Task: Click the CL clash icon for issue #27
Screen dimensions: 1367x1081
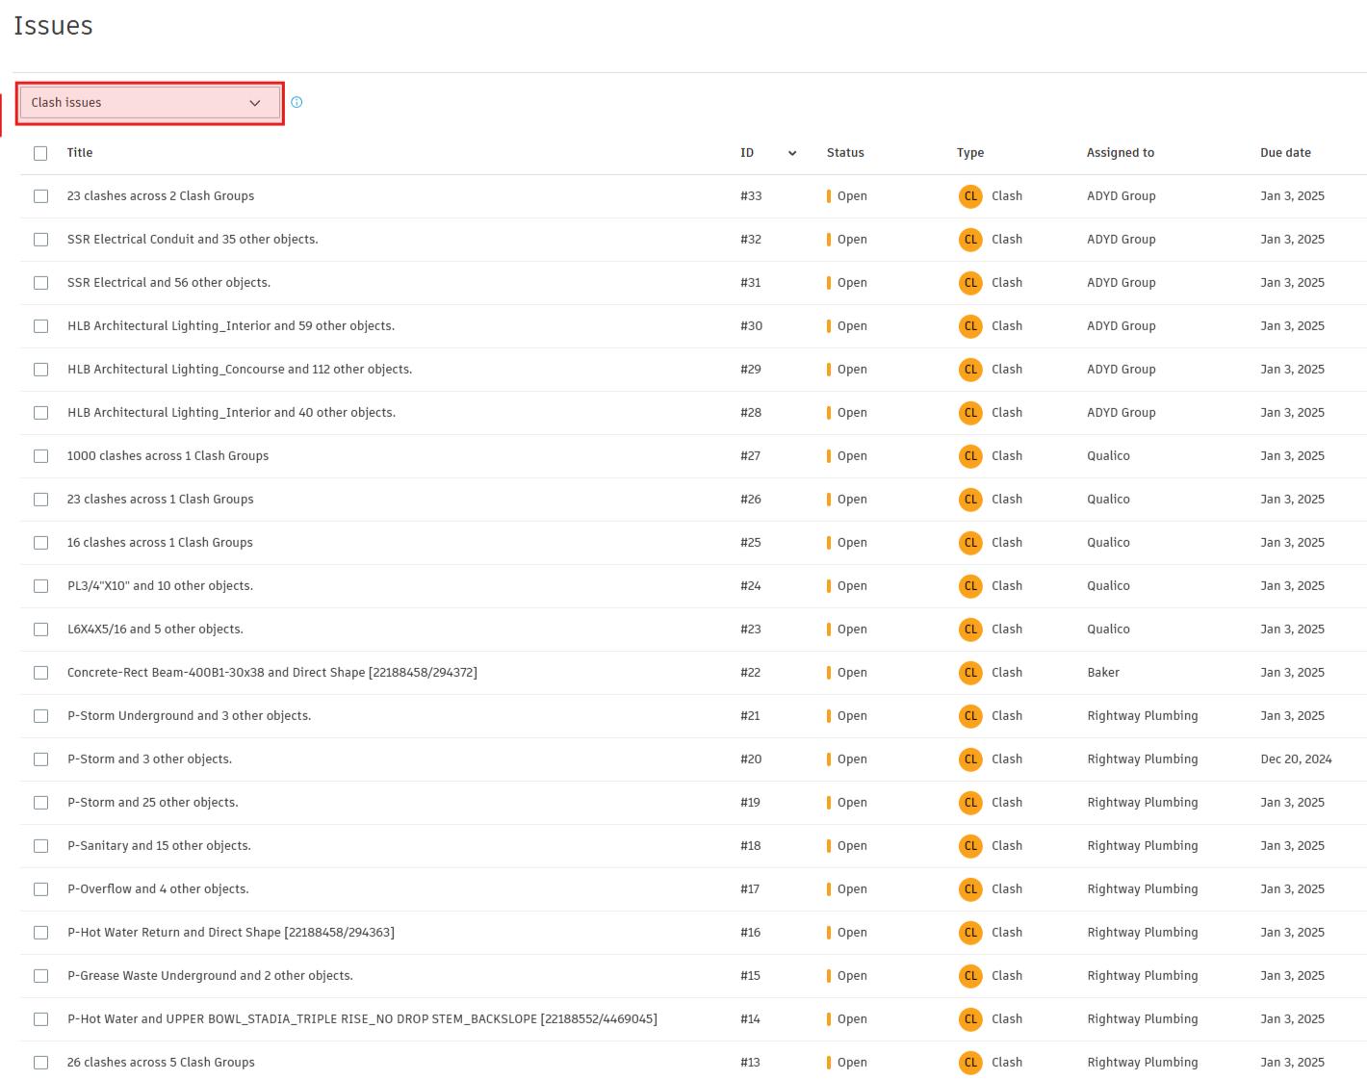Action: click(970, 456)
